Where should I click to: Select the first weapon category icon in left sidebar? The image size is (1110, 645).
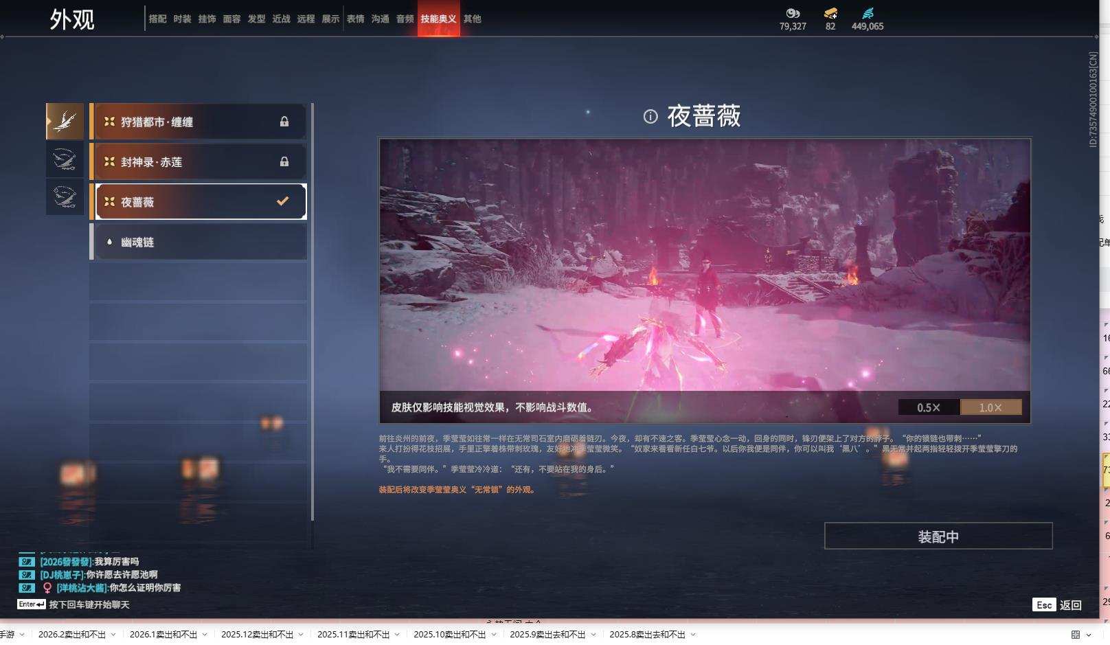click(65, 121)
